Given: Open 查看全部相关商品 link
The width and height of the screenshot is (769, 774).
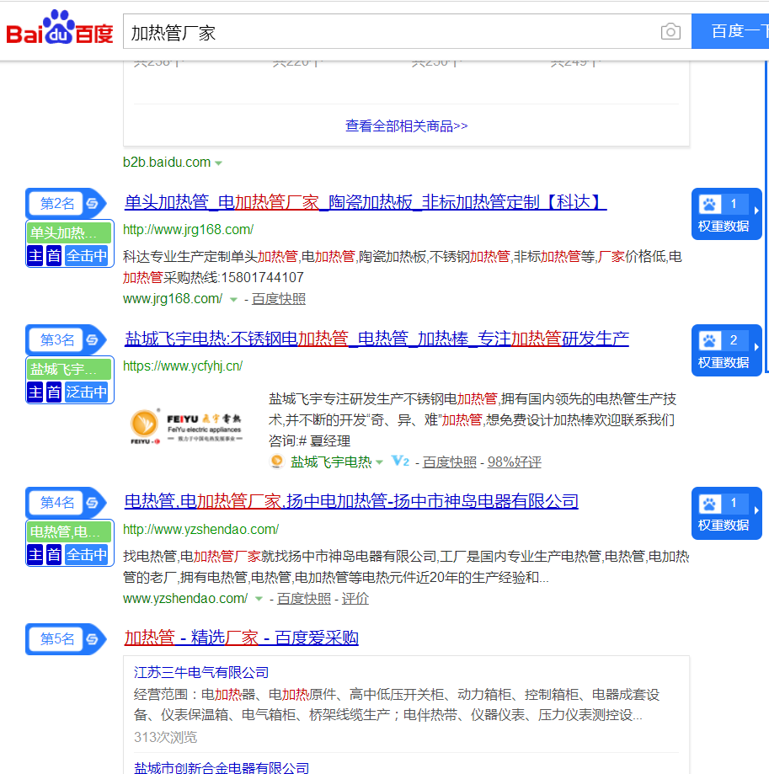Looking at the screenshot, I should pos(406,126).
